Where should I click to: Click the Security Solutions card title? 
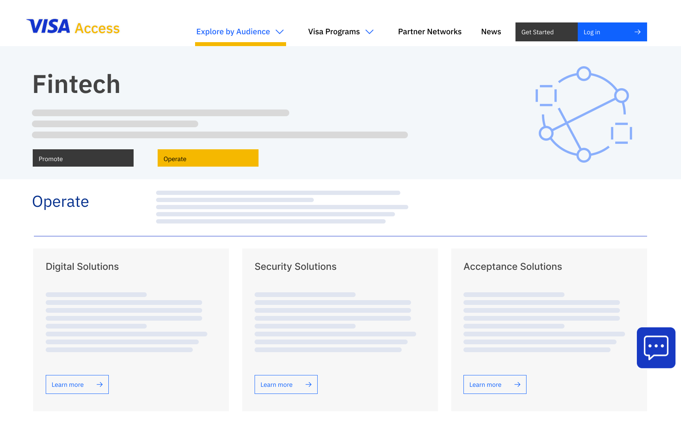coord(296,267)
